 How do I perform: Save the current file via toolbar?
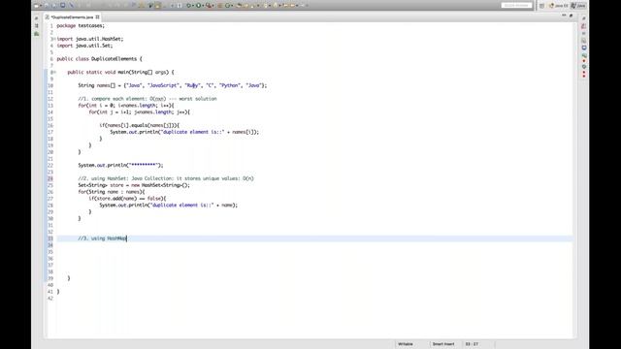point(47,6)
